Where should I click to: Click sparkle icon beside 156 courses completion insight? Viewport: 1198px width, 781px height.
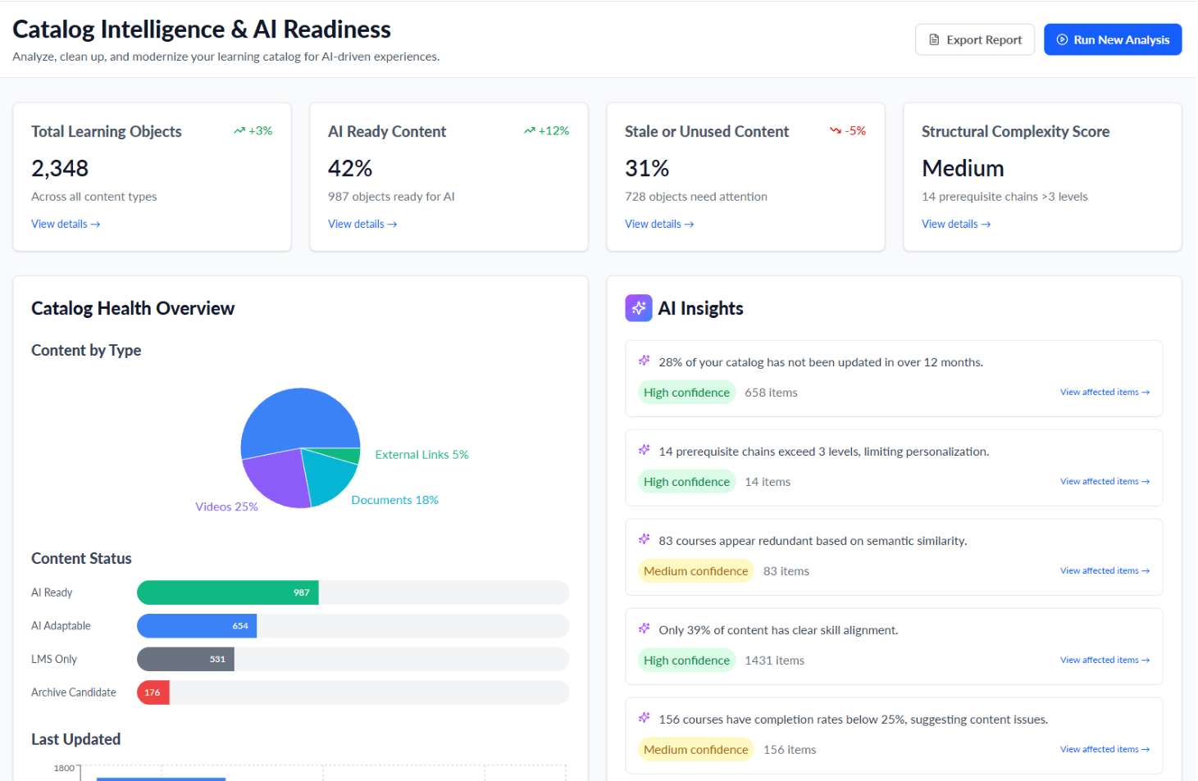(x=645, y=718)
